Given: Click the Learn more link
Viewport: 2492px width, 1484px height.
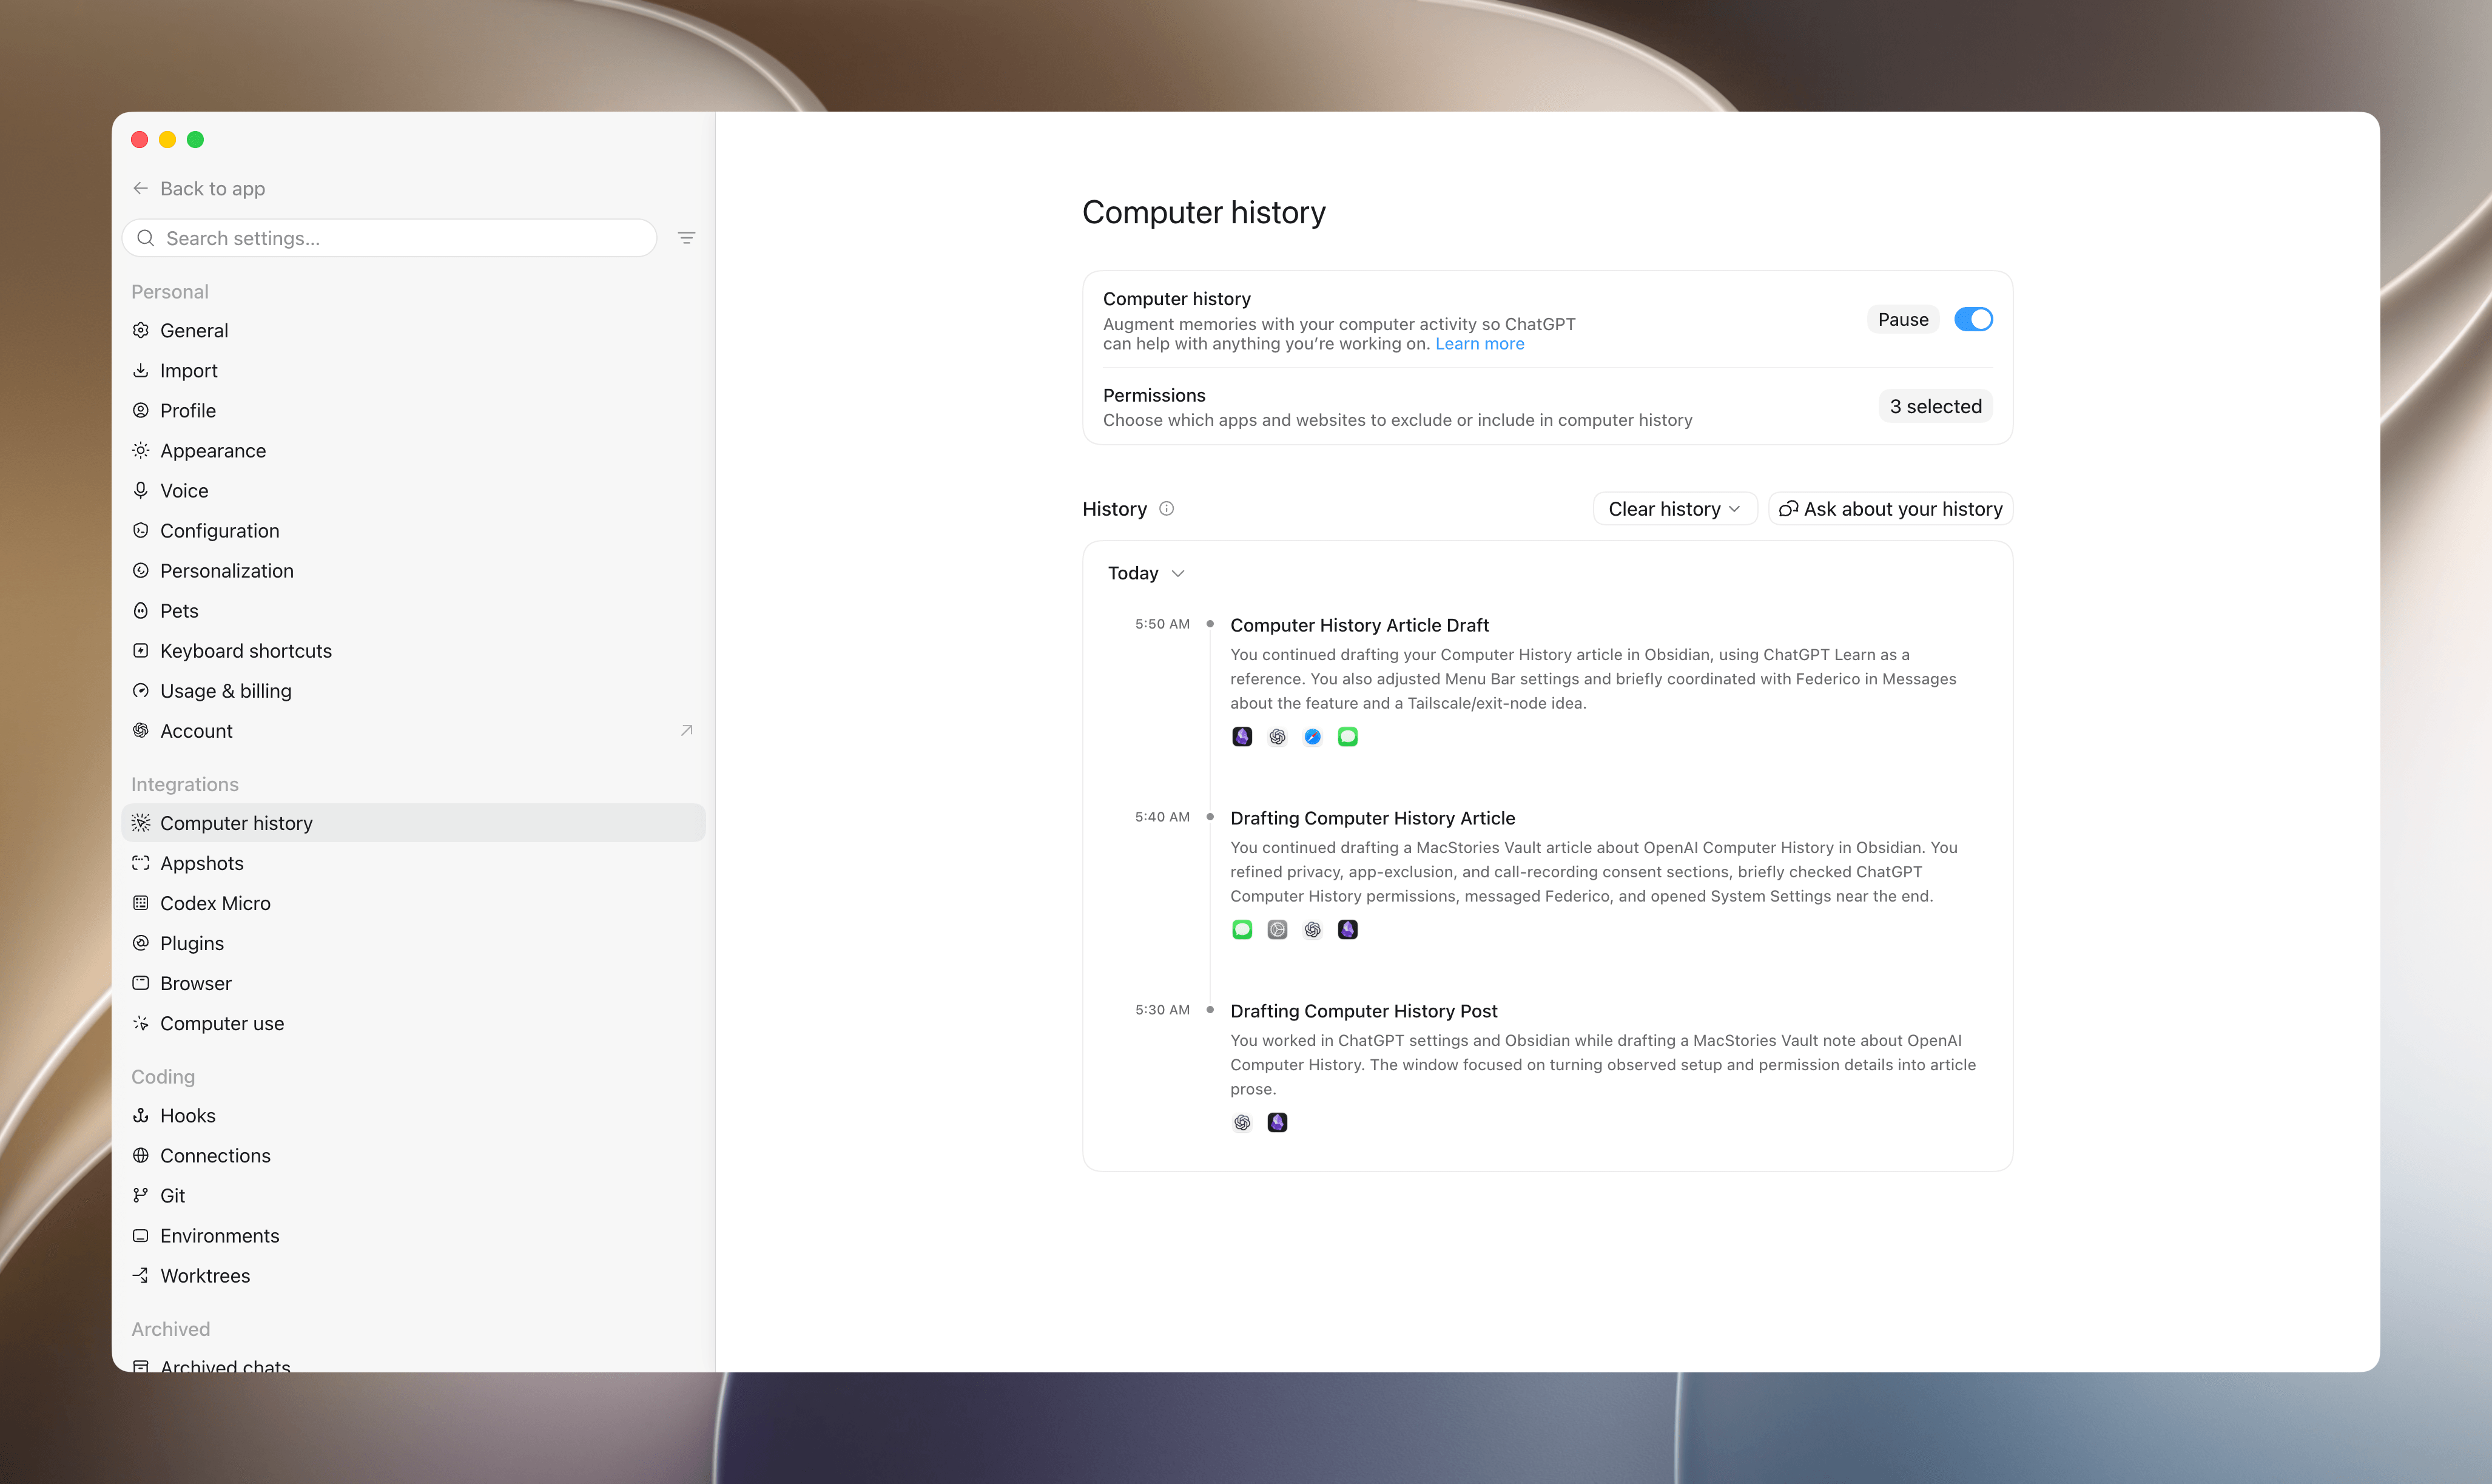Looking at the screenshot, I should (x=1480, y=344).
